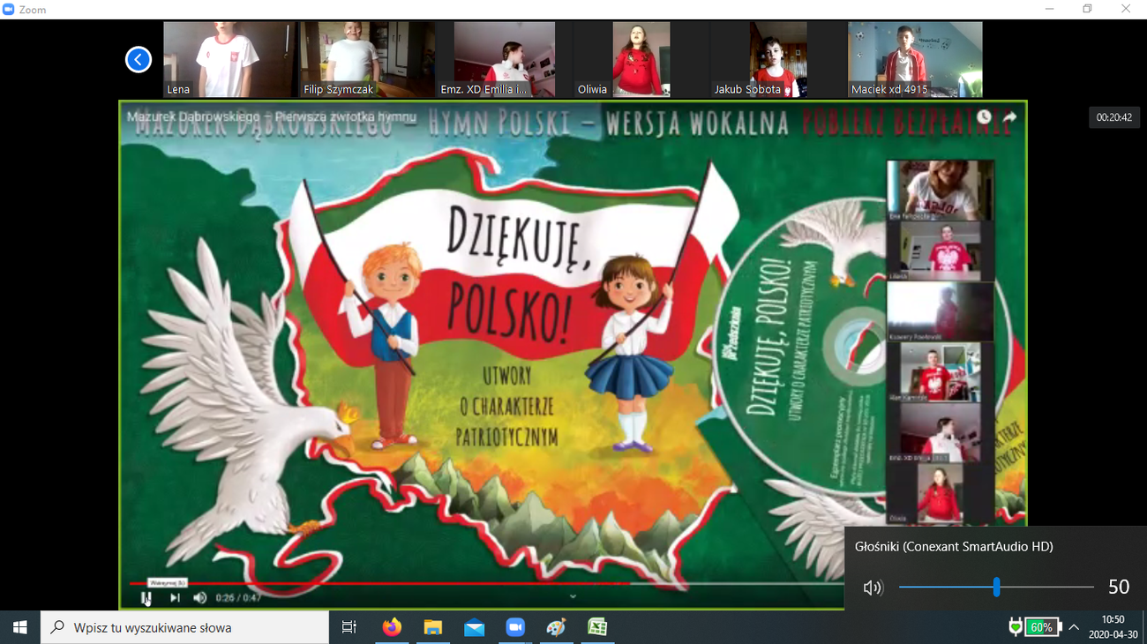
Task: Mute the video player volume
Action: click(200, 598)
